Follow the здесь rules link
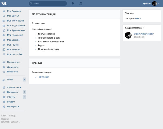 point(138,18)
